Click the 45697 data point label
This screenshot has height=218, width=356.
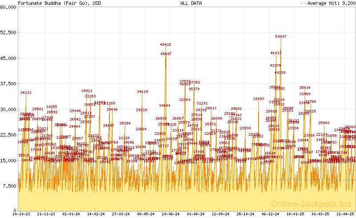coord(166,53)
